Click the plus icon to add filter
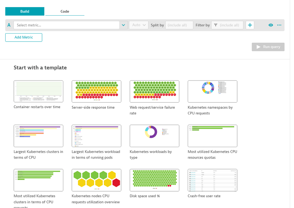This screenshot has height=208, width=294. (250, 25)
